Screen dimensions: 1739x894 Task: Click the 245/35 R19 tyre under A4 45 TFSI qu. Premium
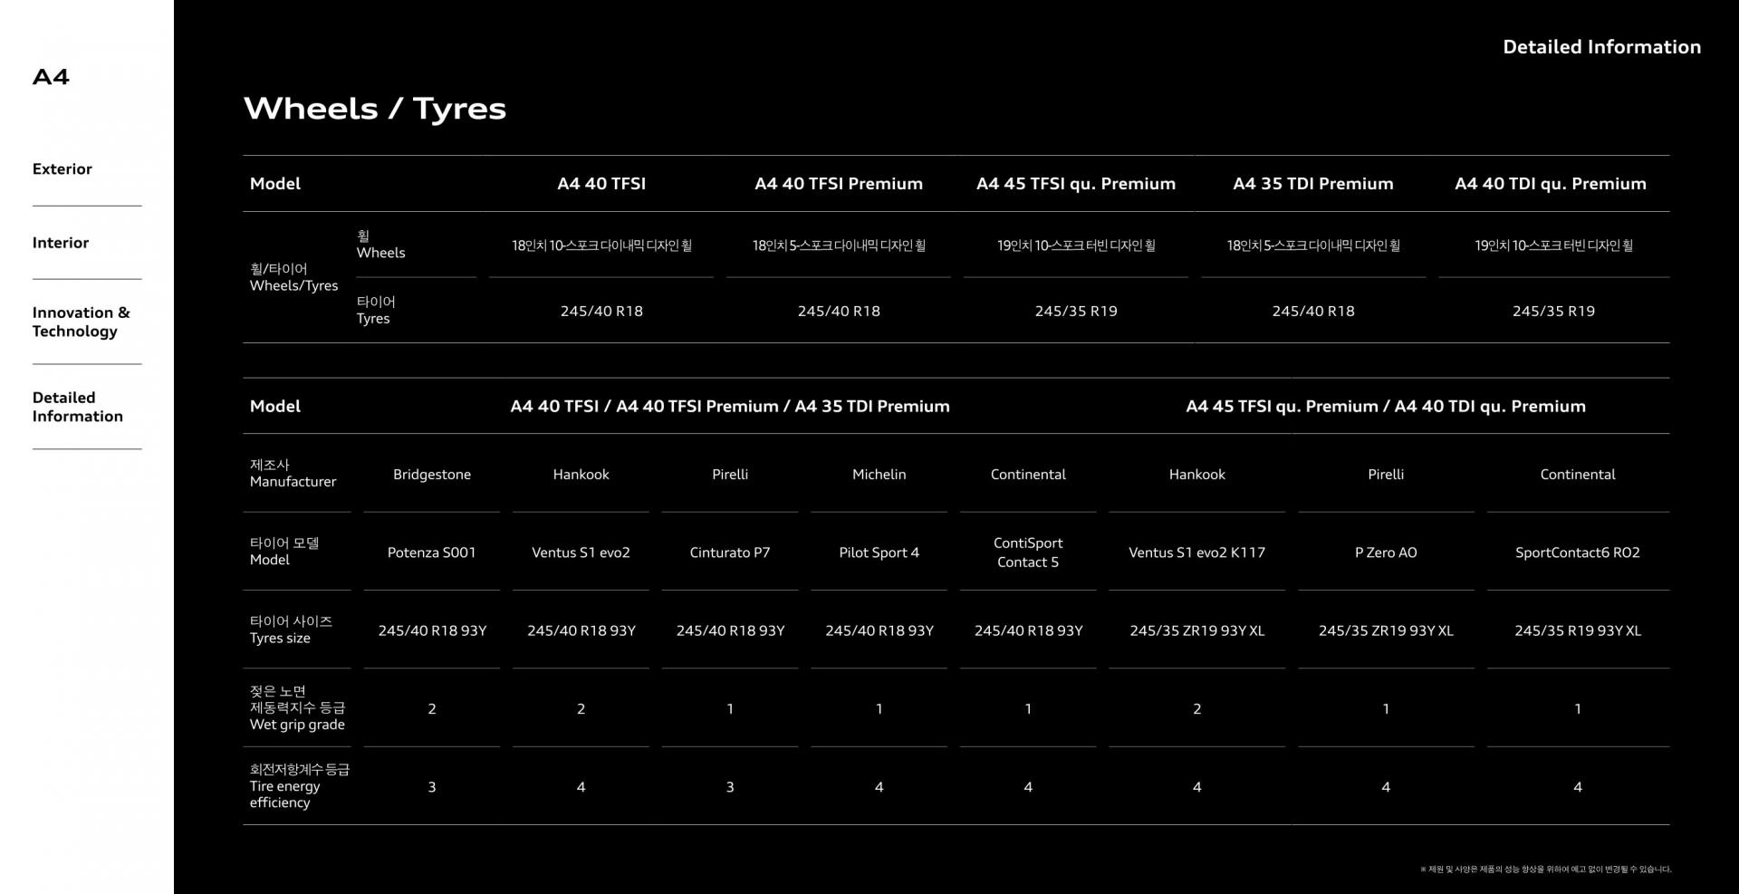(1076, 311)
